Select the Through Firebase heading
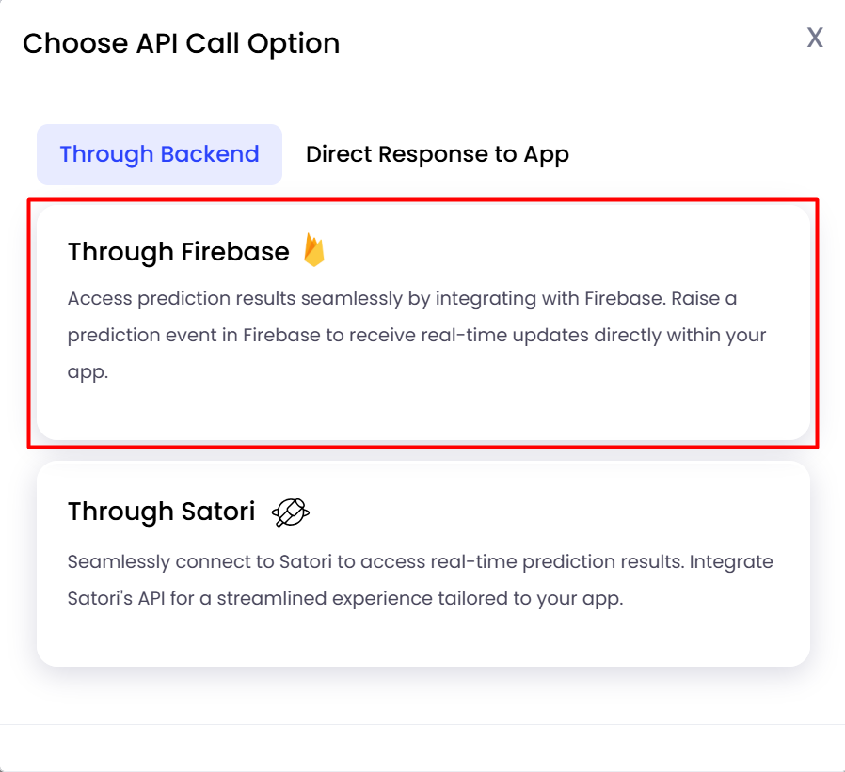 coord(179,251)
